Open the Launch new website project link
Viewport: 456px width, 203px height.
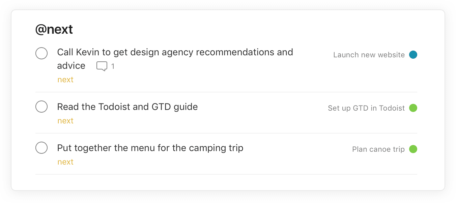(x=369, y=55)
